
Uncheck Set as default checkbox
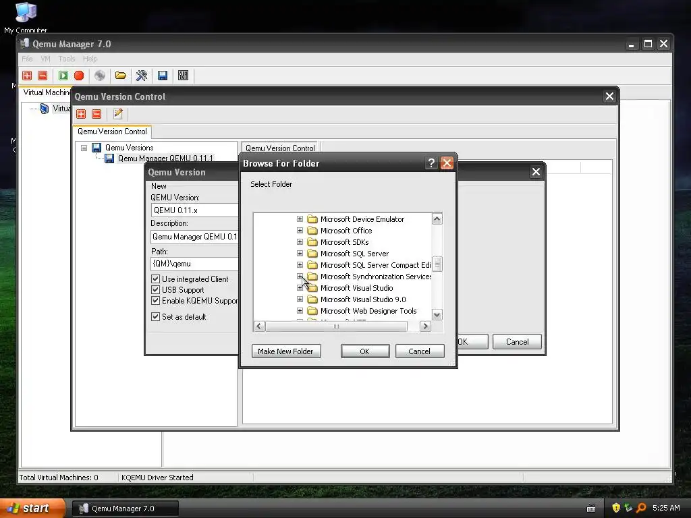[x=155, y=317]
